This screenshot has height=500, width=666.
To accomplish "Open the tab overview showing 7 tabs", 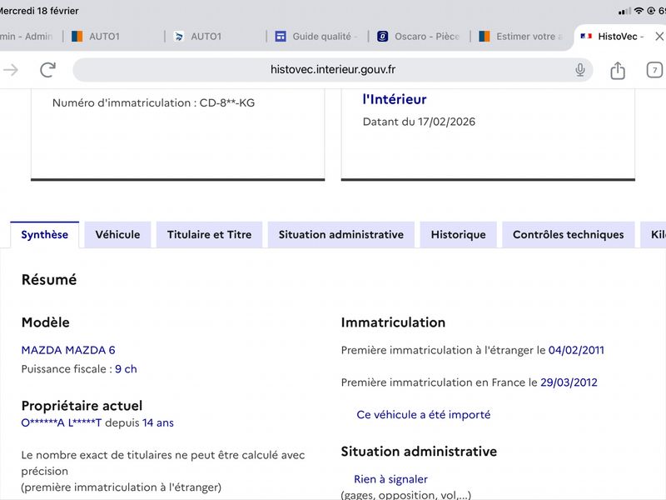I will (x=654, y=70).
